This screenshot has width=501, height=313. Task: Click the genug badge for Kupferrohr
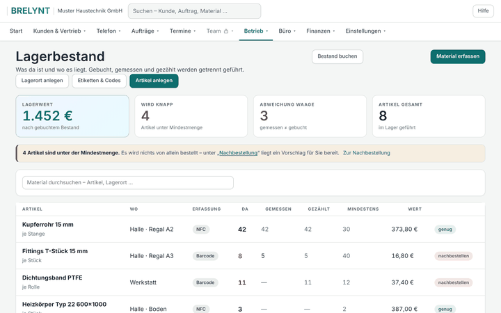point(445,230)
